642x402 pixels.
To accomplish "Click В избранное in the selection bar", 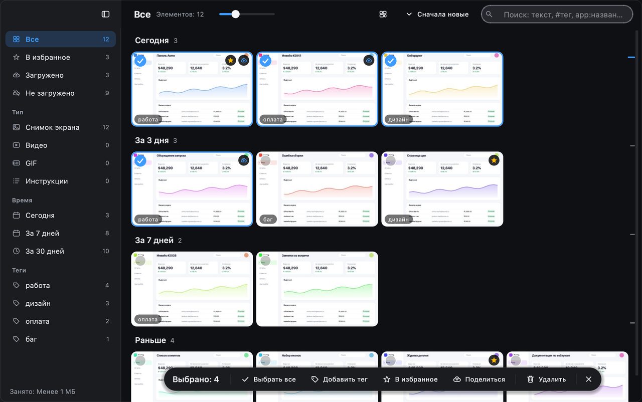I will [410, 379].
